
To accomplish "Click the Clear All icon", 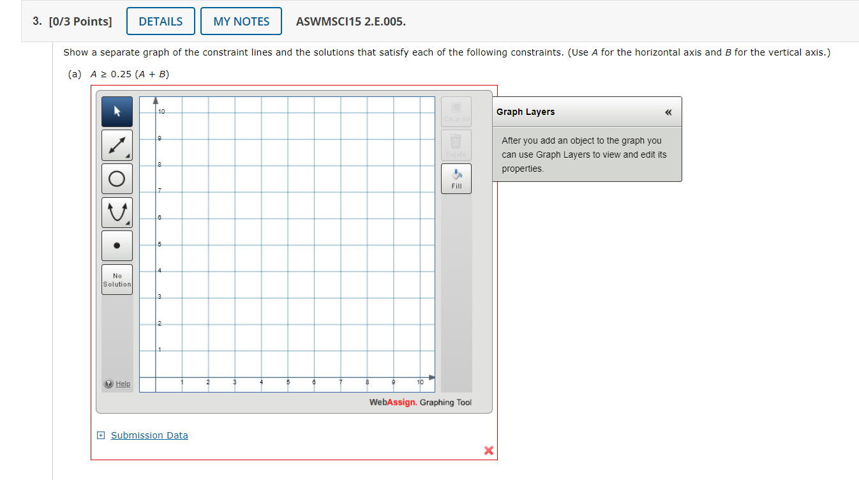I will pos(456,111).
